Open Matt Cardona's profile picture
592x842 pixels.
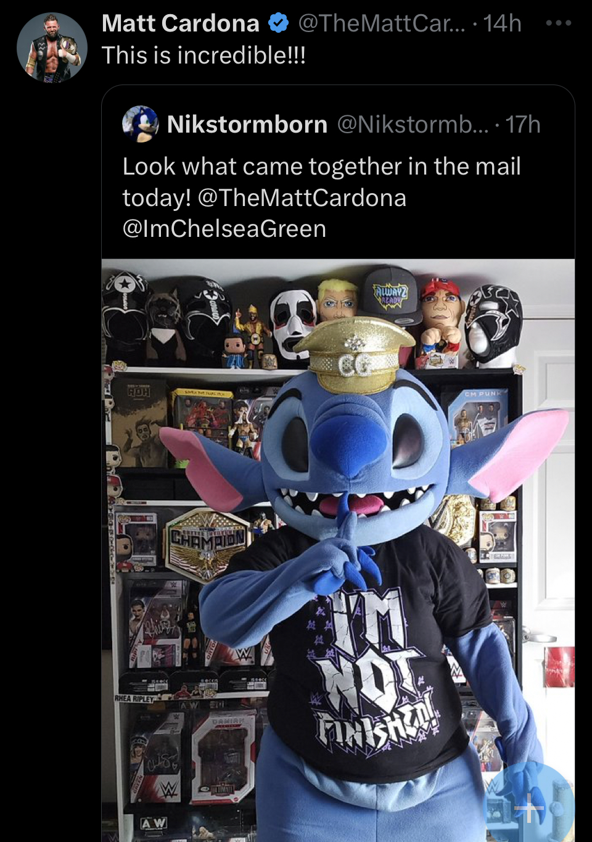(x=52, y=47)
